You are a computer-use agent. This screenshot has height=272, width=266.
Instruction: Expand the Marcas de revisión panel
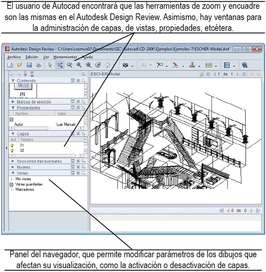click(x=13, y=102)
